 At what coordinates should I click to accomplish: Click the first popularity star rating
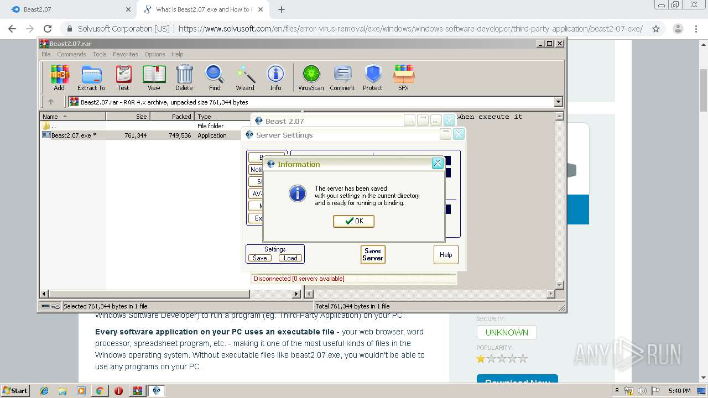click(481, 359)
